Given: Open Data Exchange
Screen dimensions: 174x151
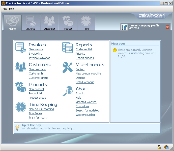Looking at the screenshot, I should [x=85, y=82].
